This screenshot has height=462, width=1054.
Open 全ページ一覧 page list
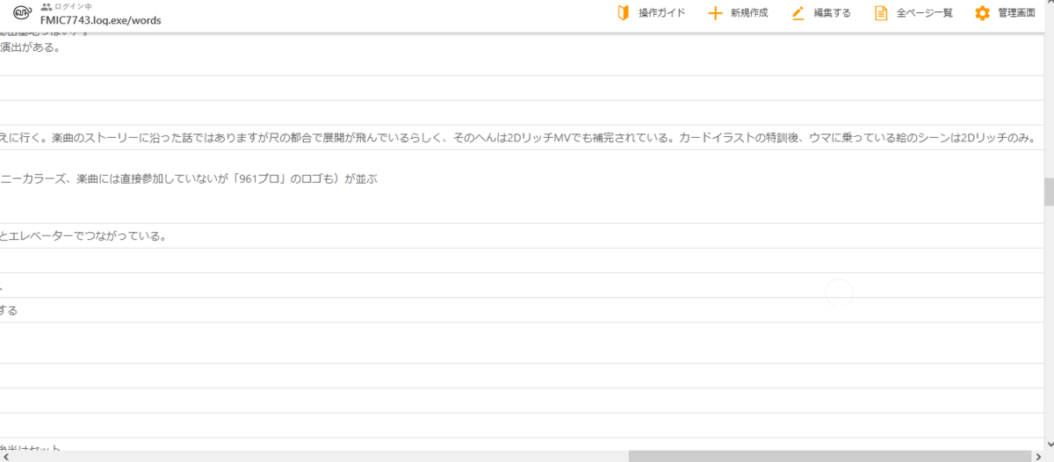(924, 13)
